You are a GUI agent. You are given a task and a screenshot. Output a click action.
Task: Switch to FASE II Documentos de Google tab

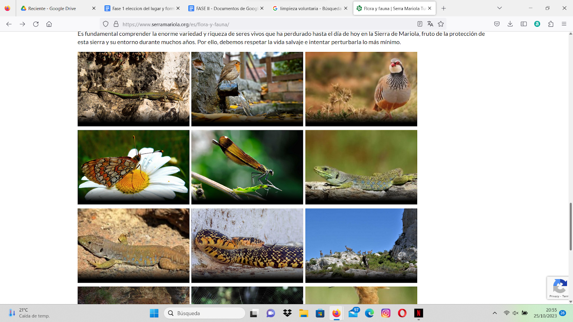(227, 8)
